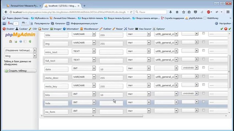The width and height of the screenshot is (234, 131).
Task: Bookmark this page with the star icon
Action: pos(184,12)
